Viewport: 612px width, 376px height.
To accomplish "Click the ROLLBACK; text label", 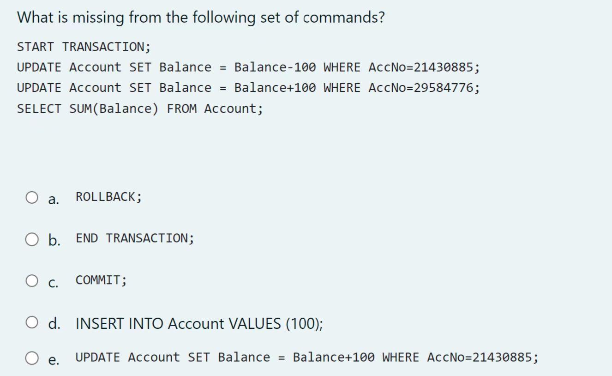I will (109, 197).
